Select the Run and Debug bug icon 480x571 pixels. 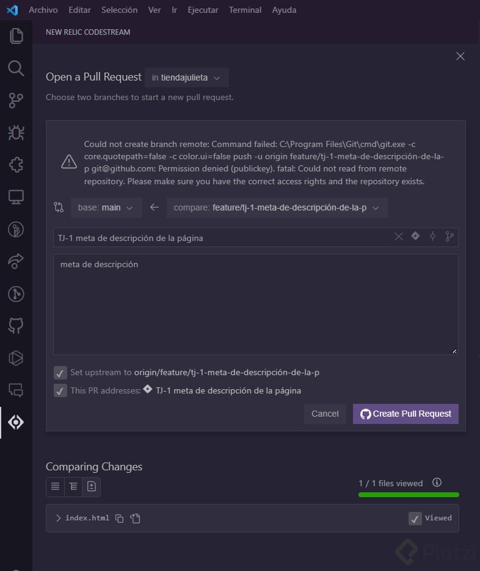tap(16, 133)
